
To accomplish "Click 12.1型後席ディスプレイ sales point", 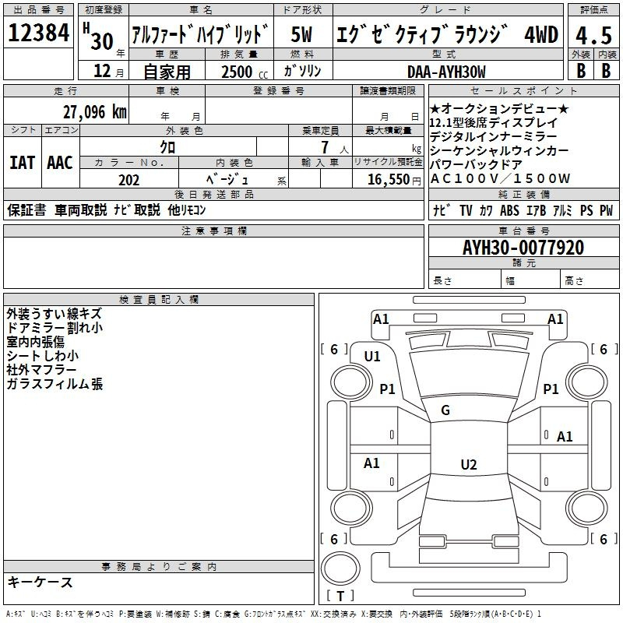I will 494,122.
